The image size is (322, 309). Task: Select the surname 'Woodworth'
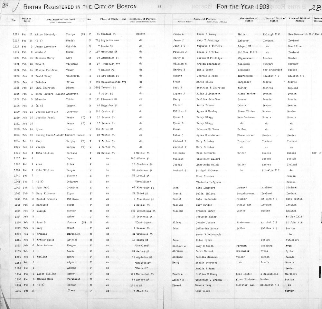[x=73, y=76]
